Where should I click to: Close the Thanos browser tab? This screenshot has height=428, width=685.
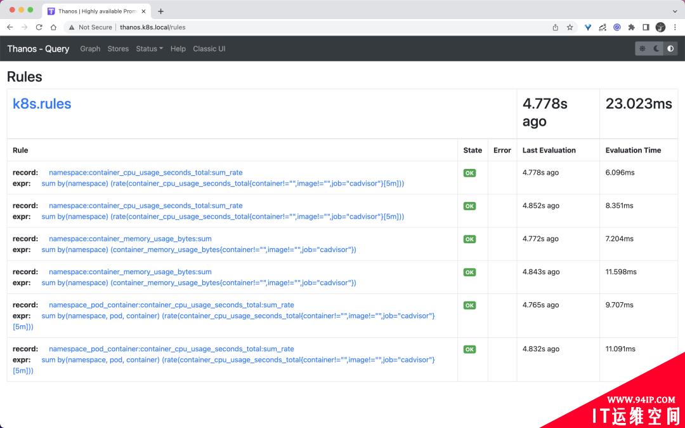pos(144,11)
